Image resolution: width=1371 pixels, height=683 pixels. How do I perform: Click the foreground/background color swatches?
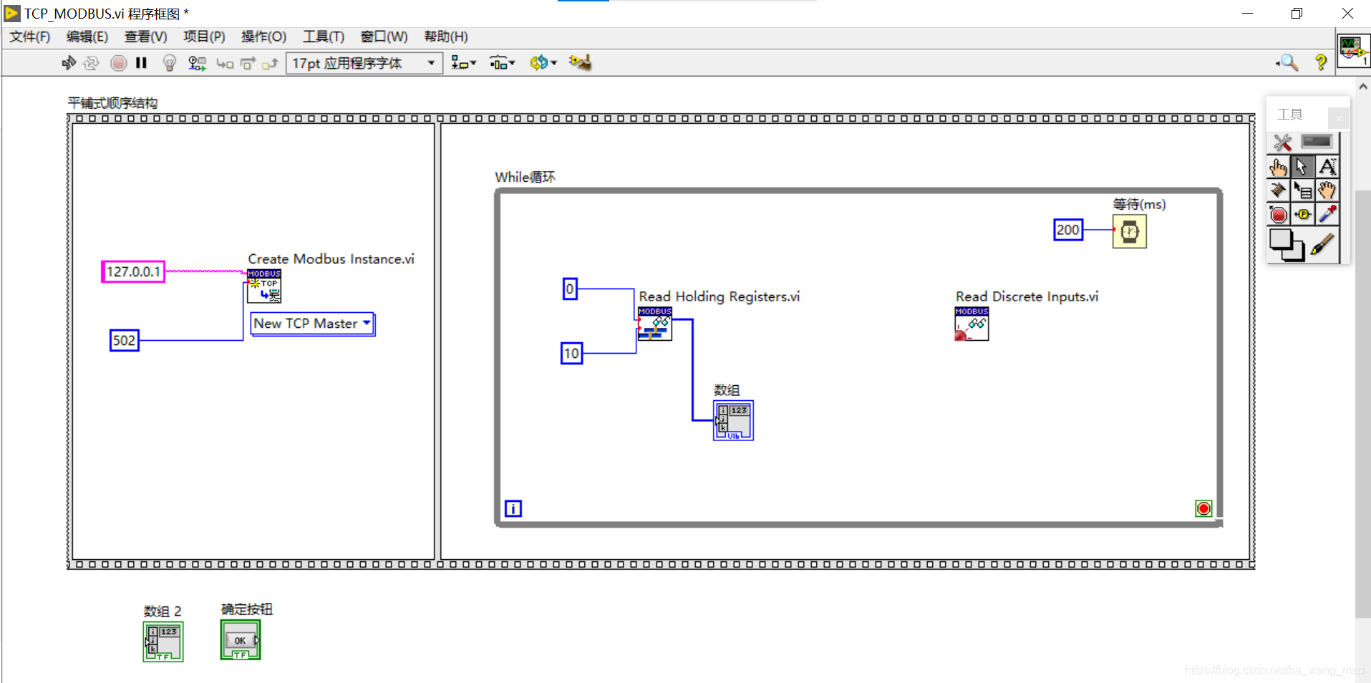pyautogui.click(x=1287, y=245)
